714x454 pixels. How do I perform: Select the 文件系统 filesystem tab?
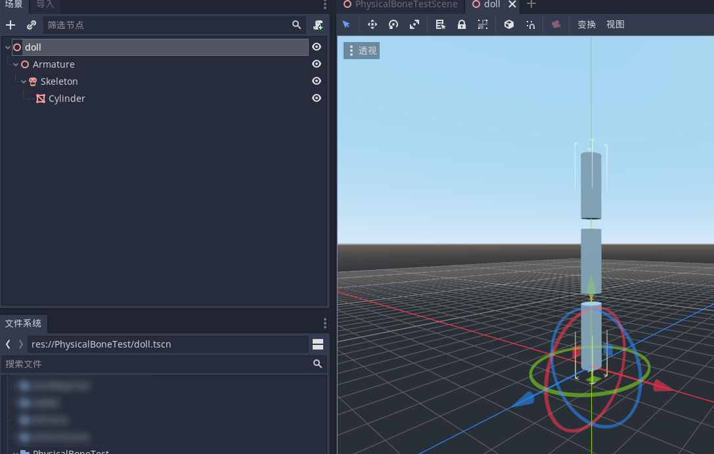(23, 323)
